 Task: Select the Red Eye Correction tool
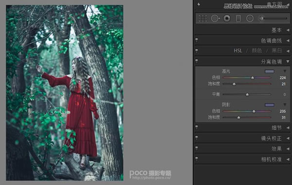227,18
